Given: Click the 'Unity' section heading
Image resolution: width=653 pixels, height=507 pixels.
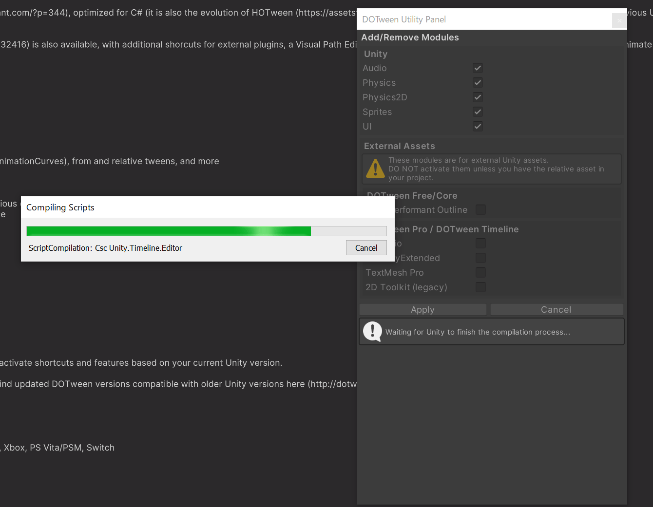Looking at the screenshot, I should [376, 54].
